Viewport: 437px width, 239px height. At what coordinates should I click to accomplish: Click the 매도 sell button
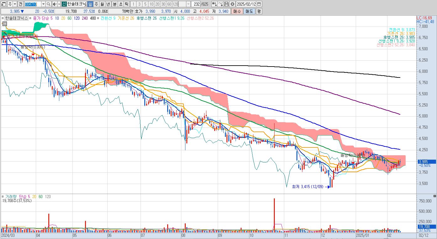pos(249,11)
